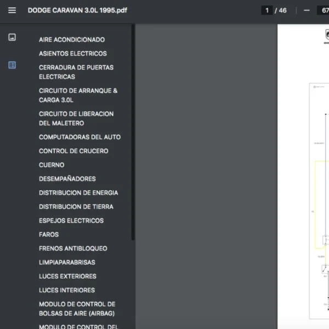The width and height of the screenshot is (329, 329).
Task: Open the DISTRIBUCION DE ENERGIA bookmark
Action: click(x=78, y=193)
